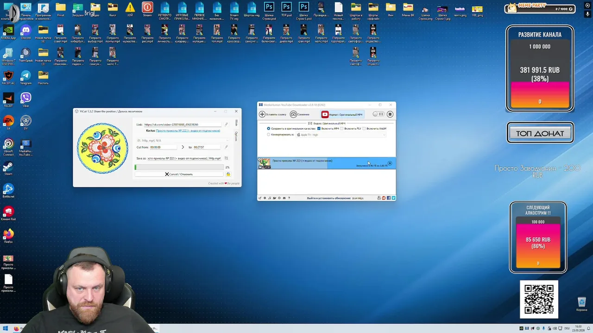Open the MediaHuman YouTube Downloader desktop shortcut
The height and width of the screenshot is (333, 593).
(26, 147)
